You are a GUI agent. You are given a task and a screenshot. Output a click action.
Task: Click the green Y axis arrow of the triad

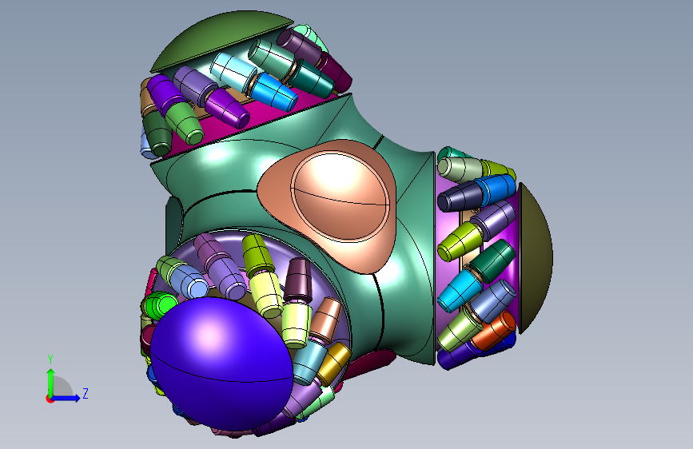(51, 382)
